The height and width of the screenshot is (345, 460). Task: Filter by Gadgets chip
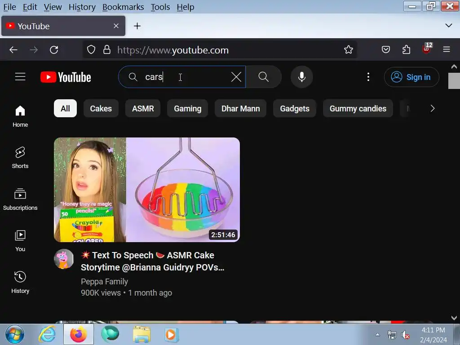coord(295,109)
